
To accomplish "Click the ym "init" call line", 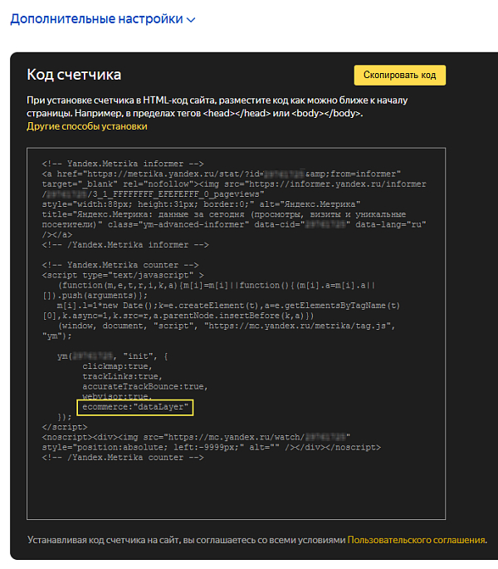I will point(112,356).
